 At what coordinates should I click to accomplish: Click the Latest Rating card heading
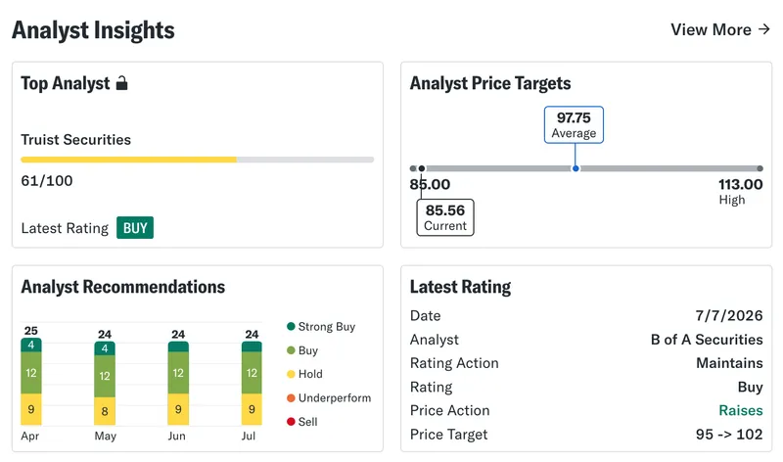460,287
